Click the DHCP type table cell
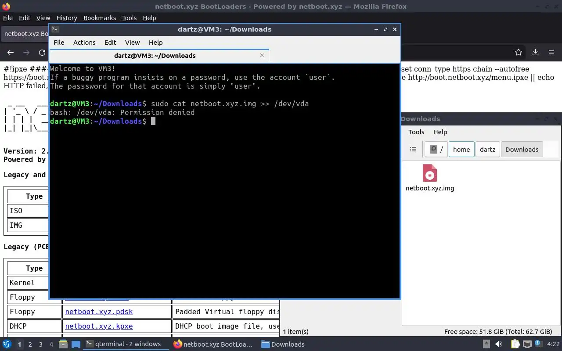The height and width of the screenshot is (351, 562). [34, 326]
